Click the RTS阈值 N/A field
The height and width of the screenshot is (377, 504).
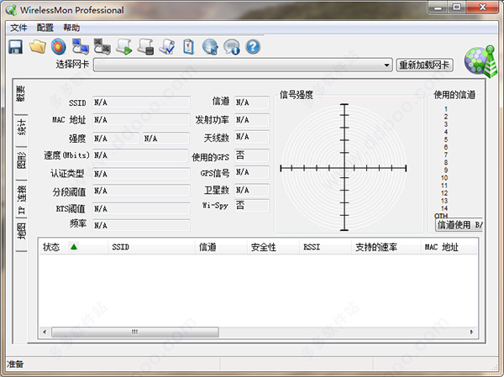point(141,208)
